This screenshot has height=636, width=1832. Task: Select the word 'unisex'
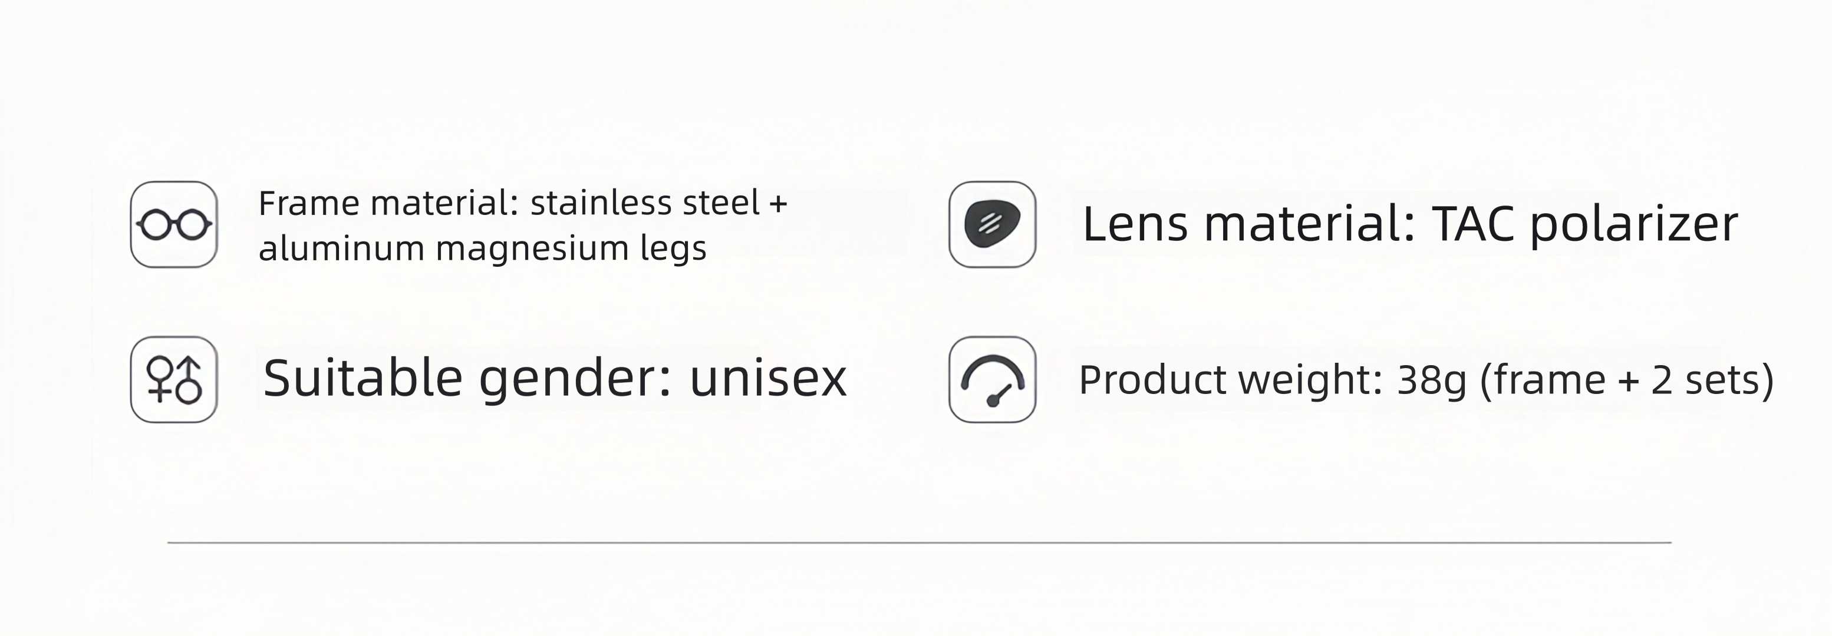(768, 379)
